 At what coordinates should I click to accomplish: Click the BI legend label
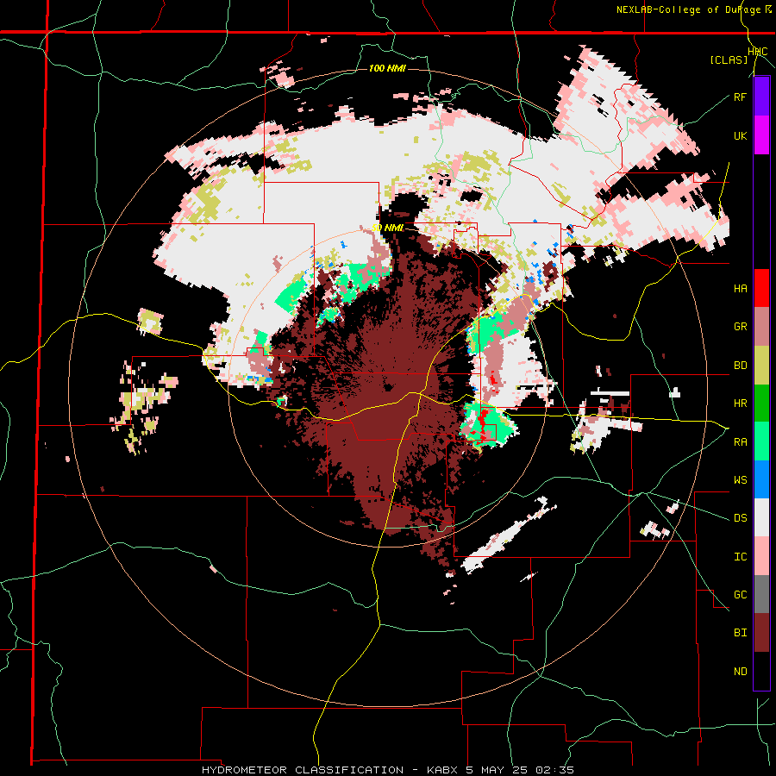pos(740,633)
